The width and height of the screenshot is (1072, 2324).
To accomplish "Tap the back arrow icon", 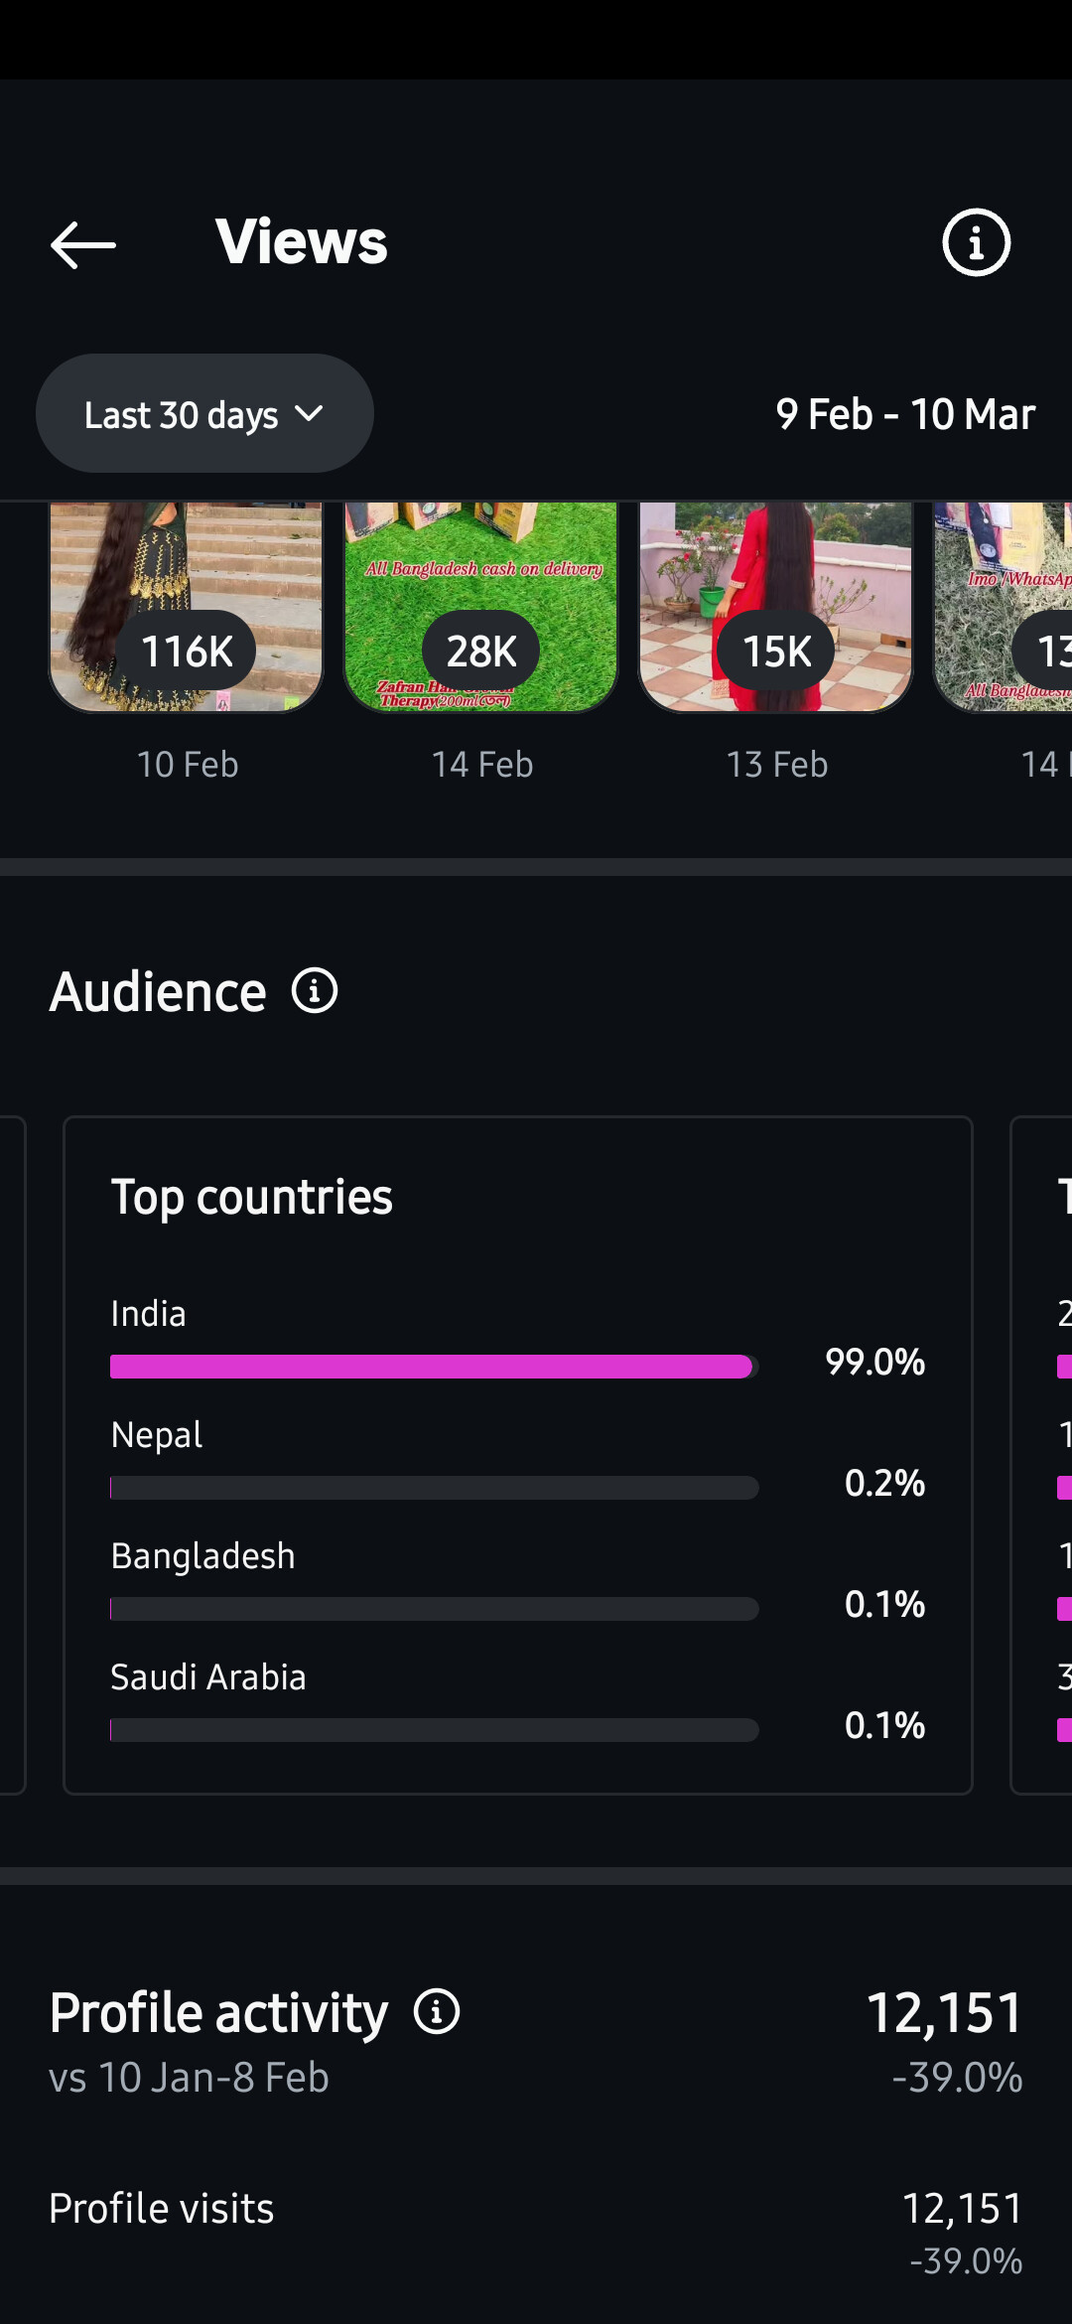I will (x=83, y=244).
